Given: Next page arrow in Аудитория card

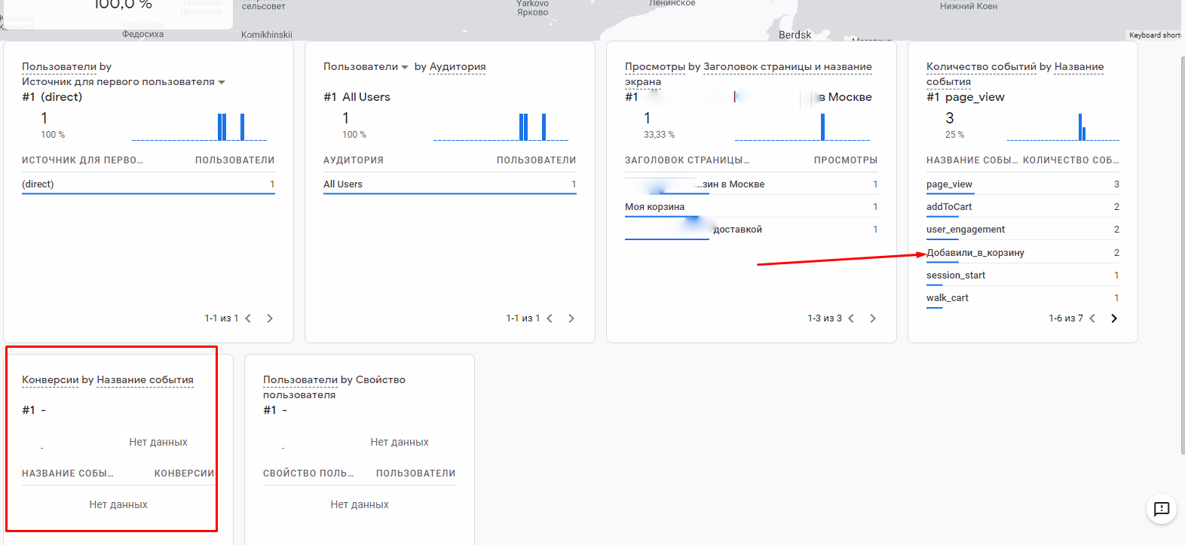Looking at the screenshot, I should click(571, 318).
